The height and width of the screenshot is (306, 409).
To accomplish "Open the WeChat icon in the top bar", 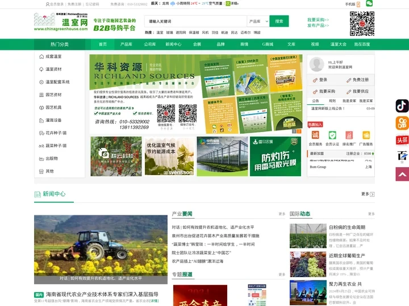I will [369, 3].
